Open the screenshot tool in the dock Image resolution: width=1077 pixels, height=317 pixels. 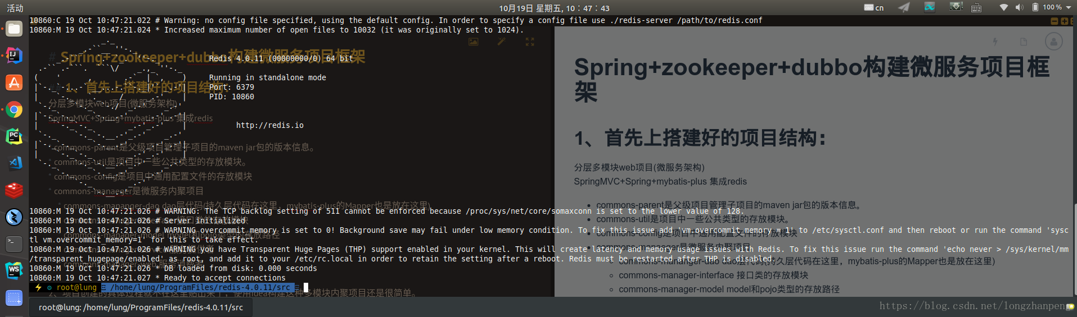[14, 298]
